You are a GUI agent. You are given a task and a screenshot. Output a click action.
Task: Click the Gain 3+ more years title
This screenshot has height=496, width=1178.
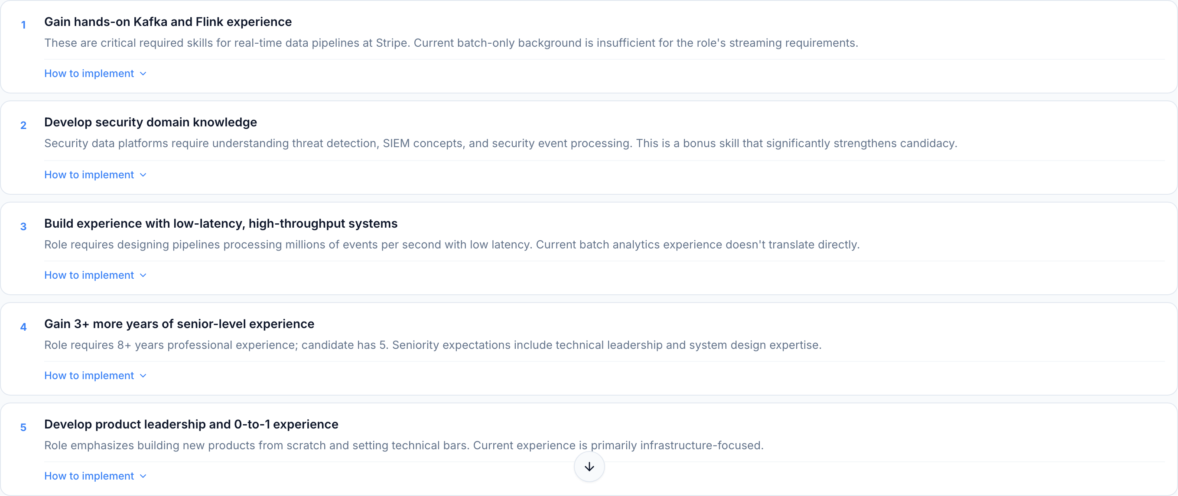[x=179, y=324]
